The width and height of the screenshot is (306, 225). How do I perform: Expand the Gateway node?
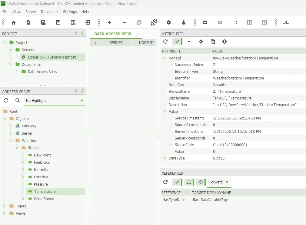click(11, 126)
